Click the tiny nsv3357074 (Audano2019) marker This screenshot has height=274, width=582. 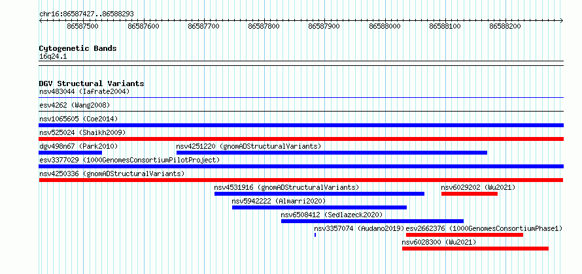[315, 235]
